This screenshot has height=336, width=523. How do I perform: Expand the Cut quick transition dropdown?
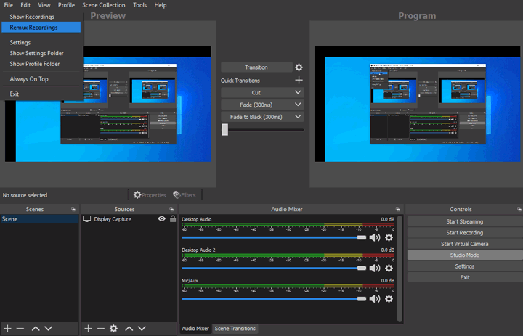pos(298,93)
